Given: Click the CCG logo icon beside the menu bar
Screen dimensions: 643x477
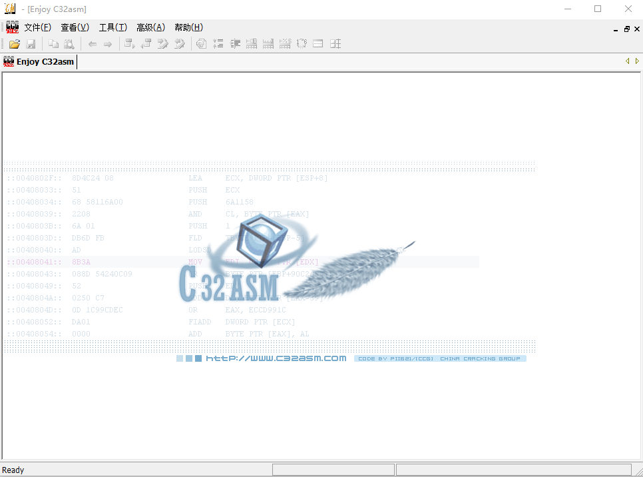Looking at the screenshot, I should [11, 27].
